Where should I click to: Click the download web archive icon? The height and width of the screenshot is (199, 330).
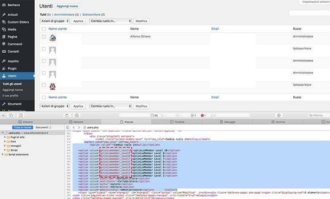pos(77,115)
